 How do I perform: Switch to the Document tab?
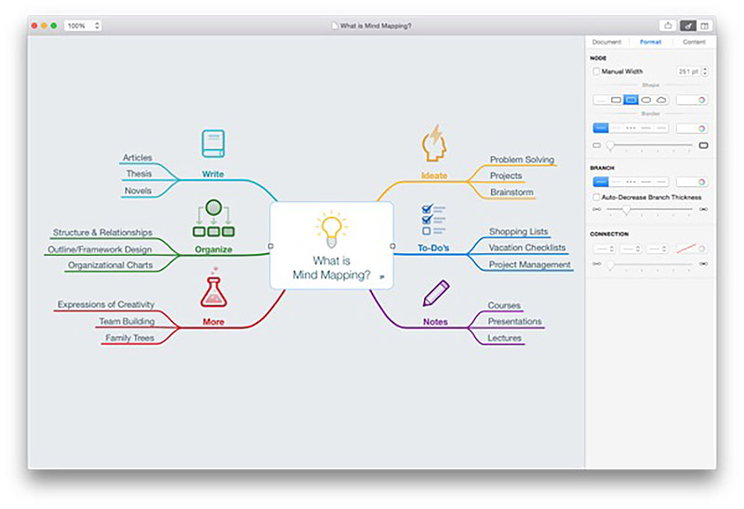click(606, 42)
